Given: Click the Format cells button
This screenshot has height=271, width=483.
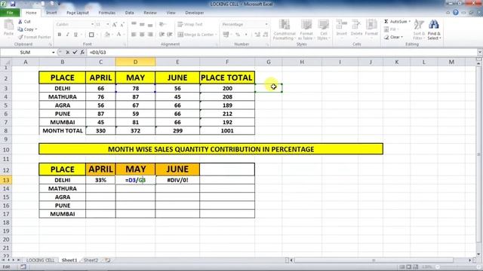Looking at the screenshot, I should point(371,29).
